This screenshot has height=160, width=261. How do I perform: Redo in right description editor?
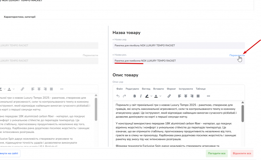point(124,96)
